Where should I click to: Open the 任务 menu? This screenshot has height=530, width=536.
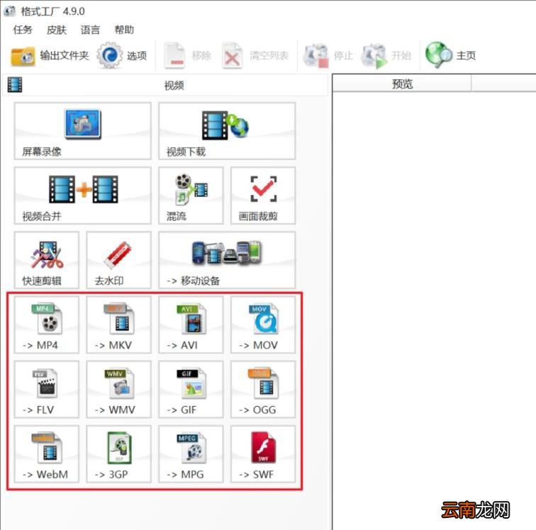(23, 30)
